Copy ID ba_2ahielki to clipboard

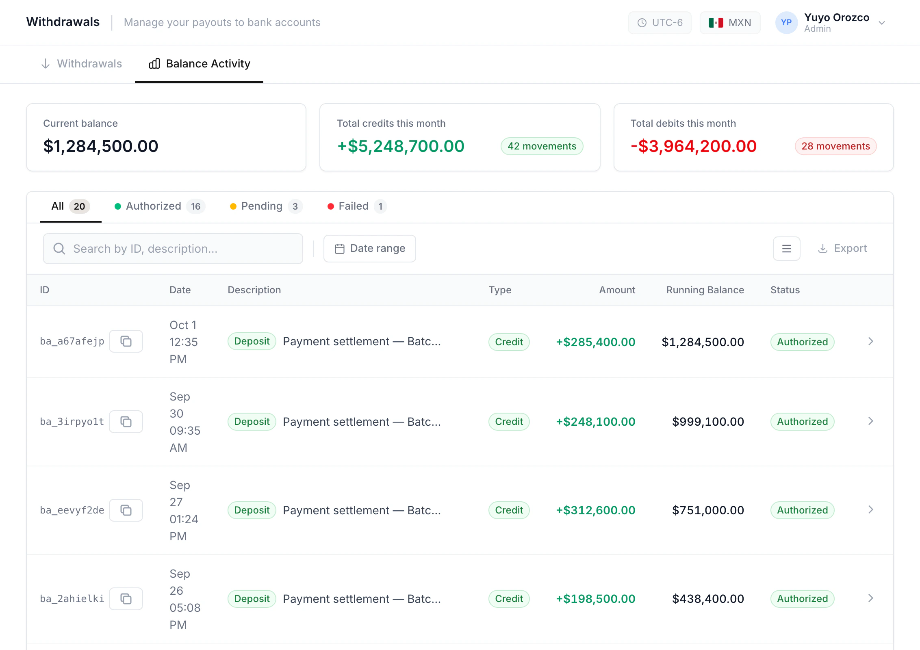click(x=126, y=599)
